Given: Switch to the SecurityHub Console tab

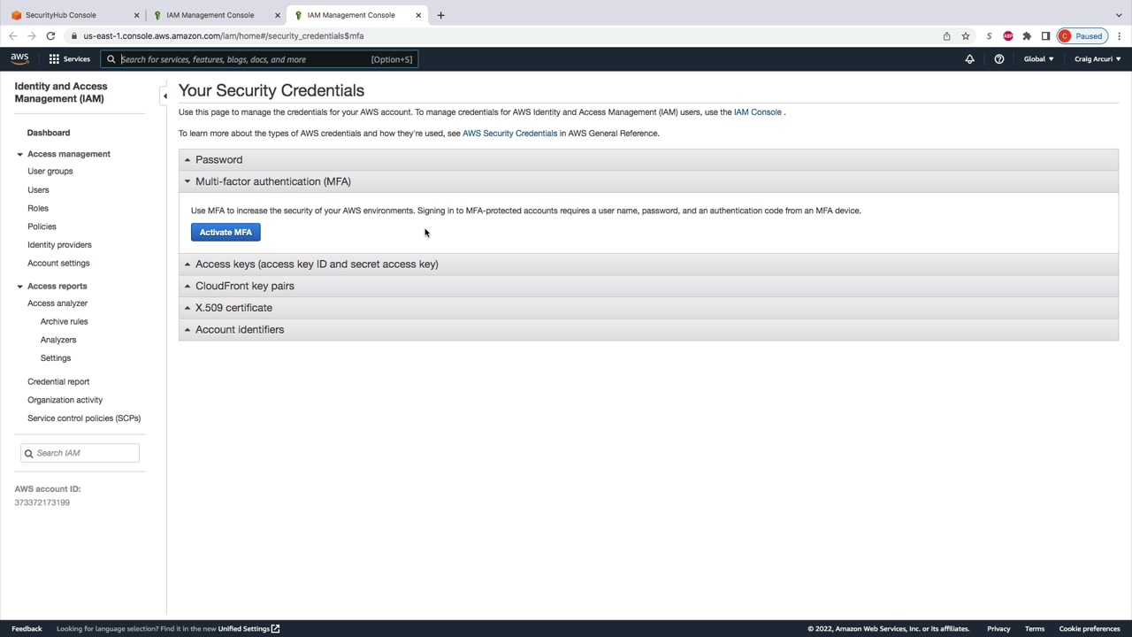Looking at the screenshot, I should tap(73, 15).
